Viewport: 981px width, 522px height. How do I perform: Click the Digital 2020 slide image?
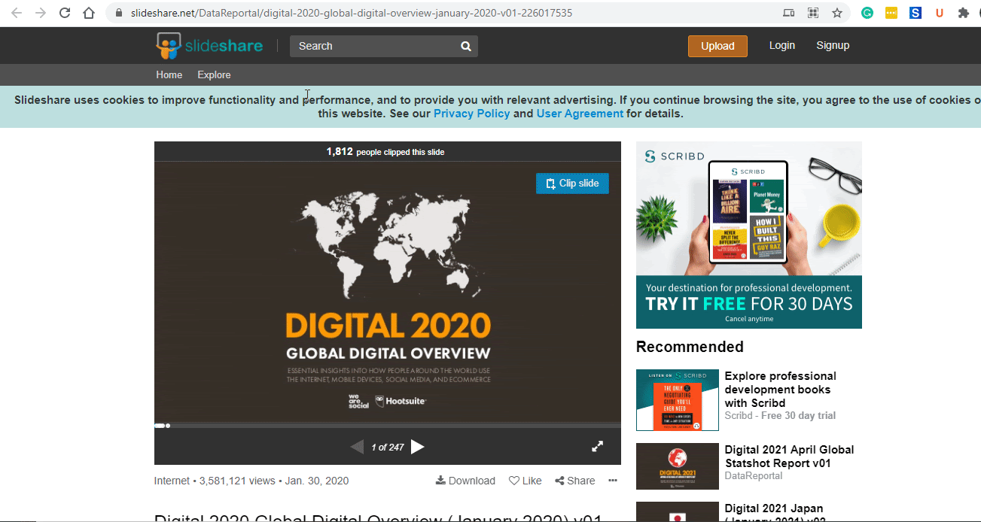click(388, 292)
